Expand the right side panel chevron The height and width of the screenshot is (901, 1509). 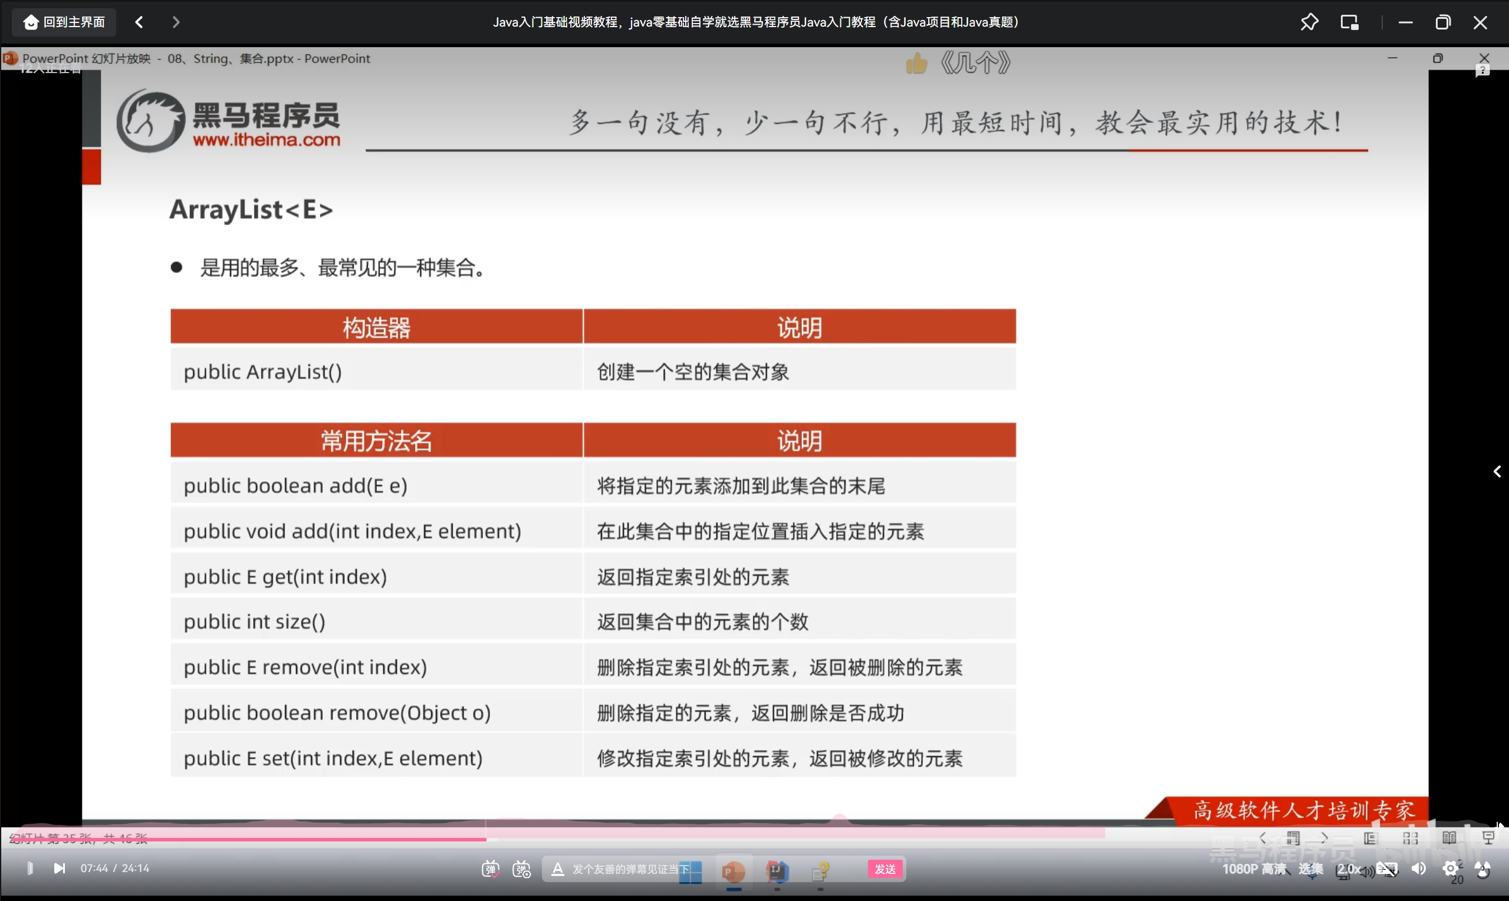(x=1497, y=472)
